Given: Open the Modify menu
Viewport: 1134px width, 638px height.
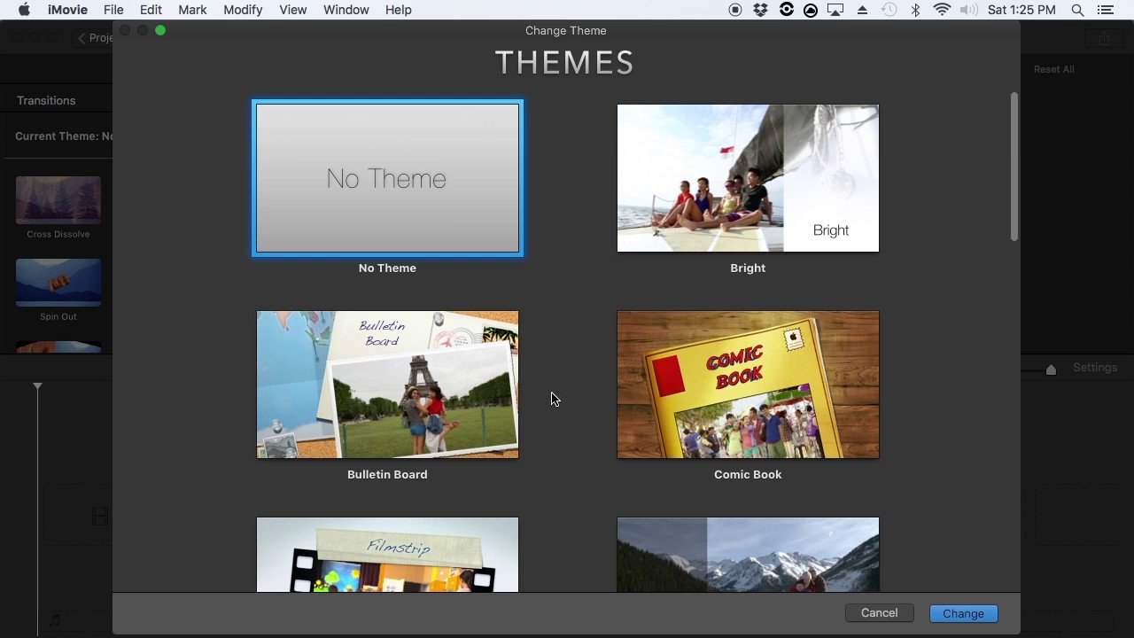Looking at the screenshot, I should pyautogui.click(x=243, y=10).
